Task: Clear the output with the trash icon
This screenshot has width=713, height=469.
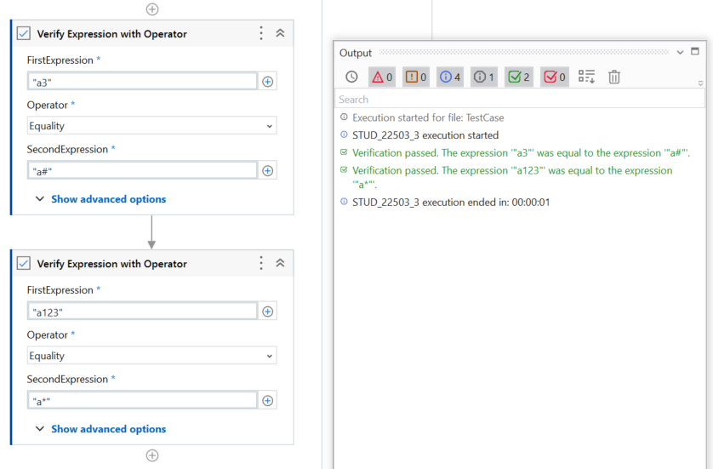Action: [614, 77]
